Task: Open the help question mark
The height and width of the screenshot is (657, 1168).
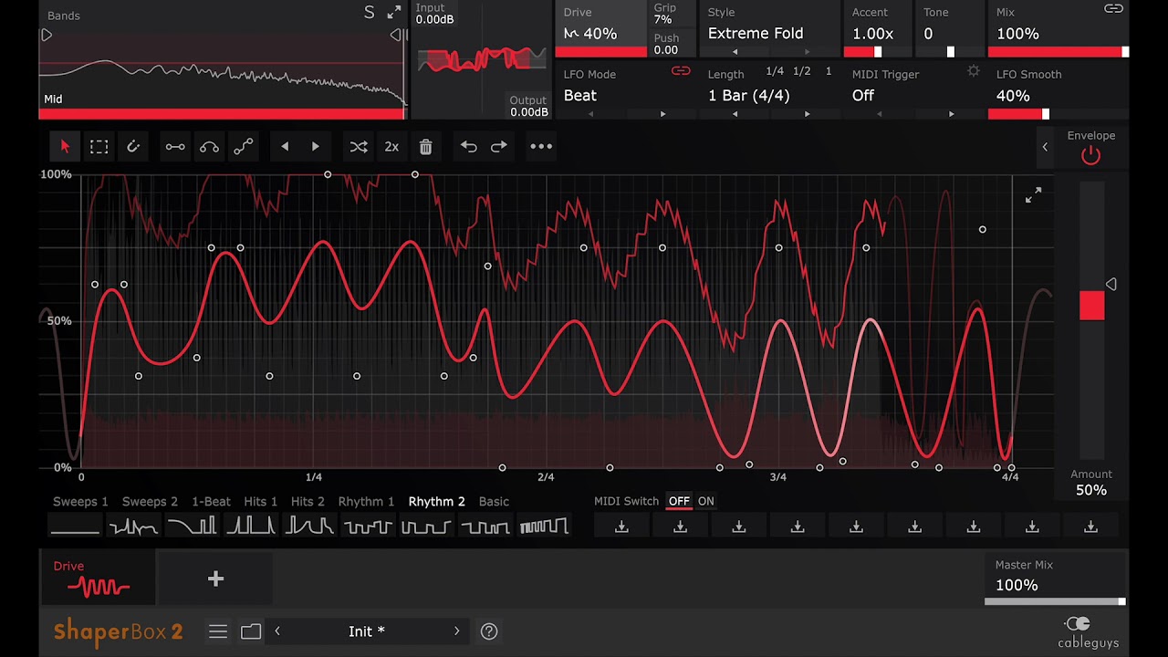Action: (x=489, y=631)
